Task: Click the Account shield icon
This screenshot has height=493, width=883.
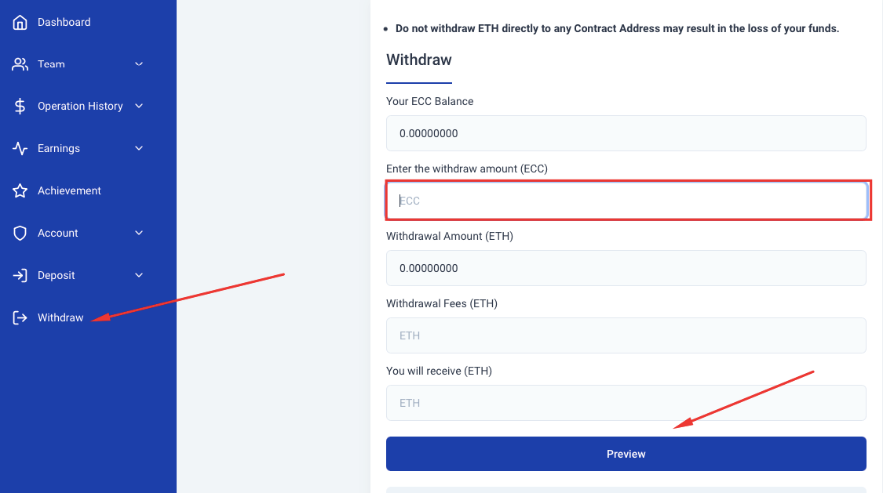Action: pyautogui.click(x=20, y=233)
